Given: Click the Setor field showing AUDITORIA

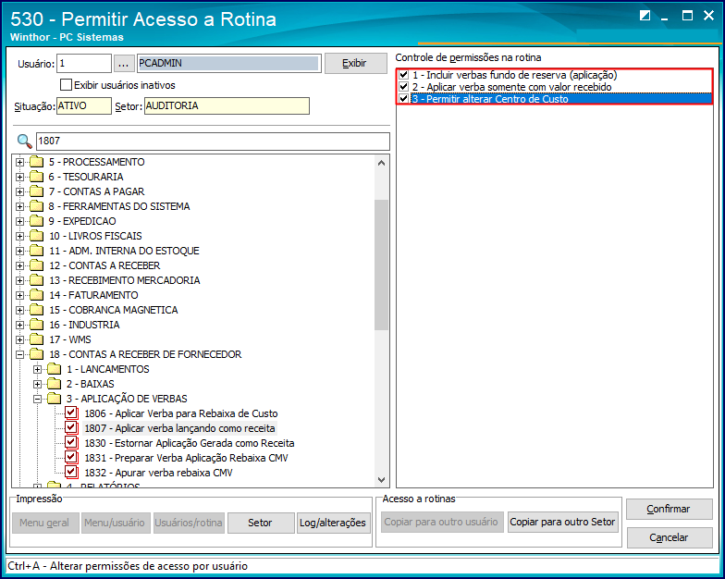Looking at the screenshot, I should [x=227, y=105].
